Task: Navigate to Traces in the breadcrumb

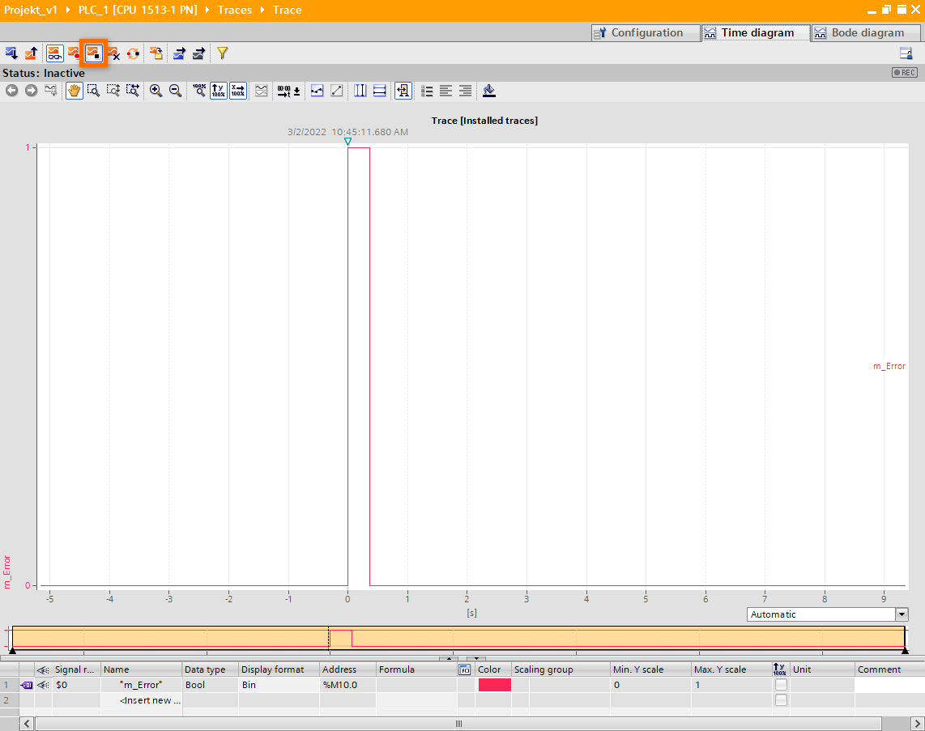Action: click(x=235, y=10)
